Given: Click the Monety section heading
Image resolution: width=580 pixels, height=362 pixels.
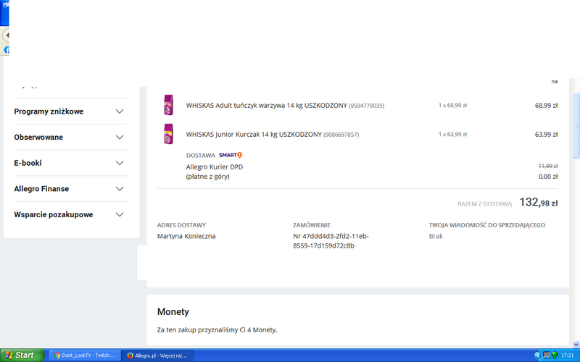Looking at the screenshot, I should point(173,312).
